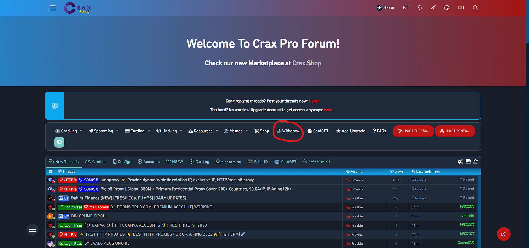Click the settings gears icon above the thread list
Viewport: 529px width, 248px height.
pos(460,162)
